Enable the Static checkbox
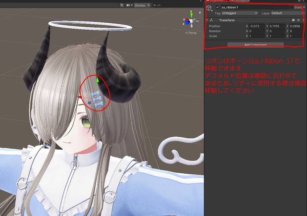Image resolution: width=307 pixels, height=216 pixels. click(292, 7)
